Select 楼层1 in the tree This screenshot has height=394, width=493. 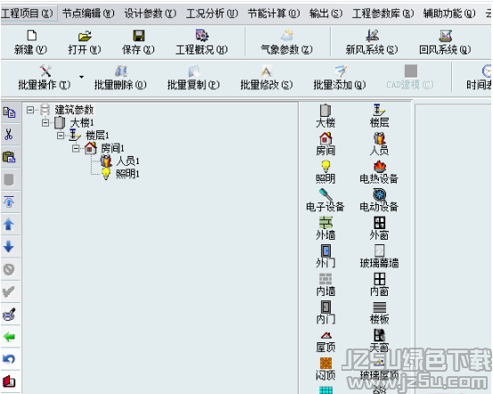(97, 135)
